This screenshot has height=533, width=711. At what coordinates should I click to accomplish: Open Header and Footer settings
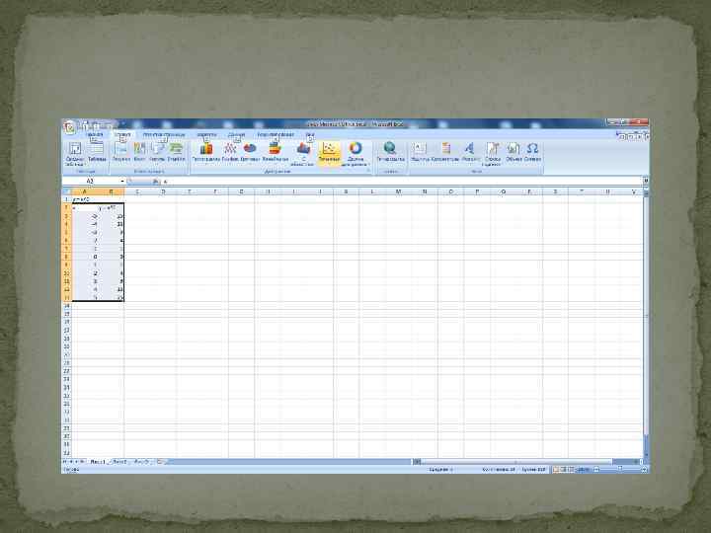(x=445, y=152)
